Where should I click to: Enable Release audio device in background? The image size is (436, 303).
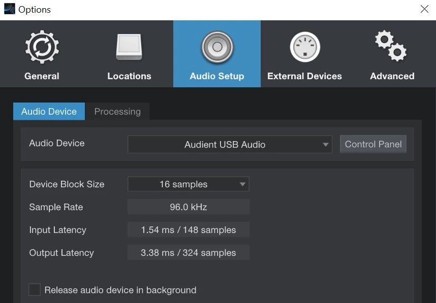coord(35,290)
